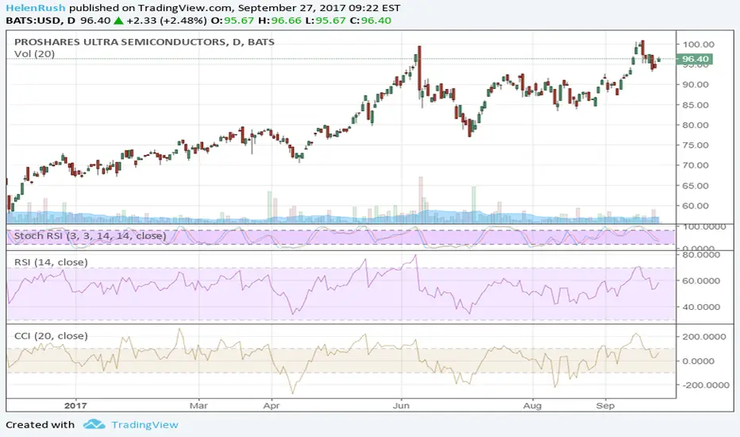Click the 70.00 price axis value
The height and width of the screenshot is (437, 740).
pyautogui.click(x=696, y=165)
